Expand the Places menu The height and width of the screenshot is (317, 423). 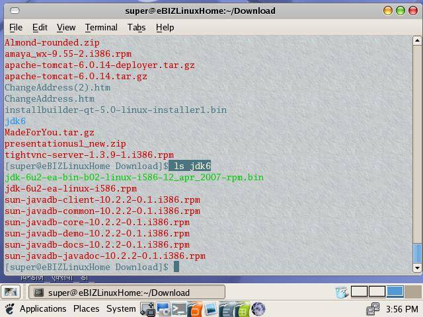point(86,308)
